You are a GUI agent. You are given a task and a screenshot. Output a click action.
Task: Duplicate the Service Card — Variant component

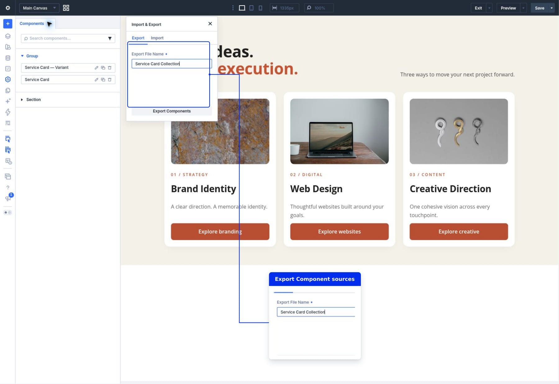(x=103, y=68)
